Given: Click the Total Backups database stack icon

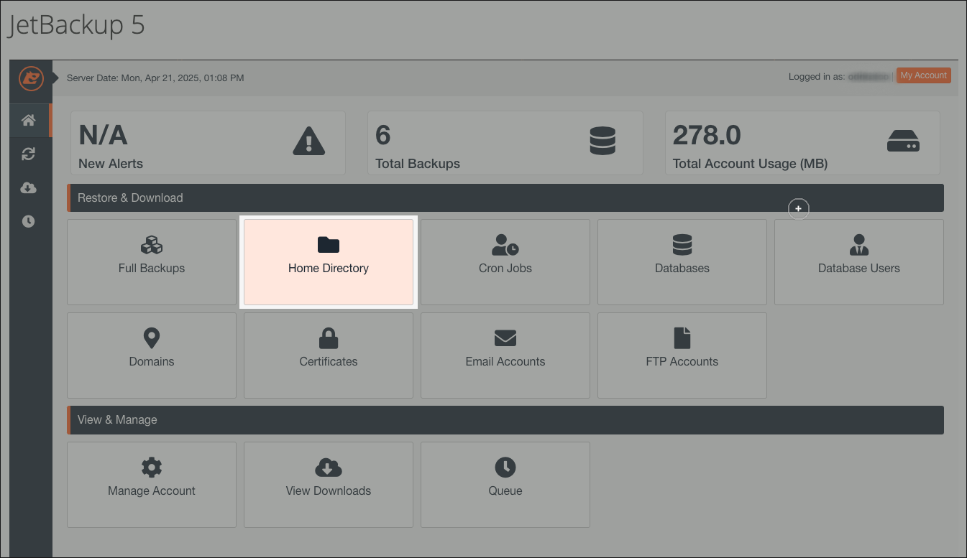Looking at the screenshot, I should pos(602,141).
